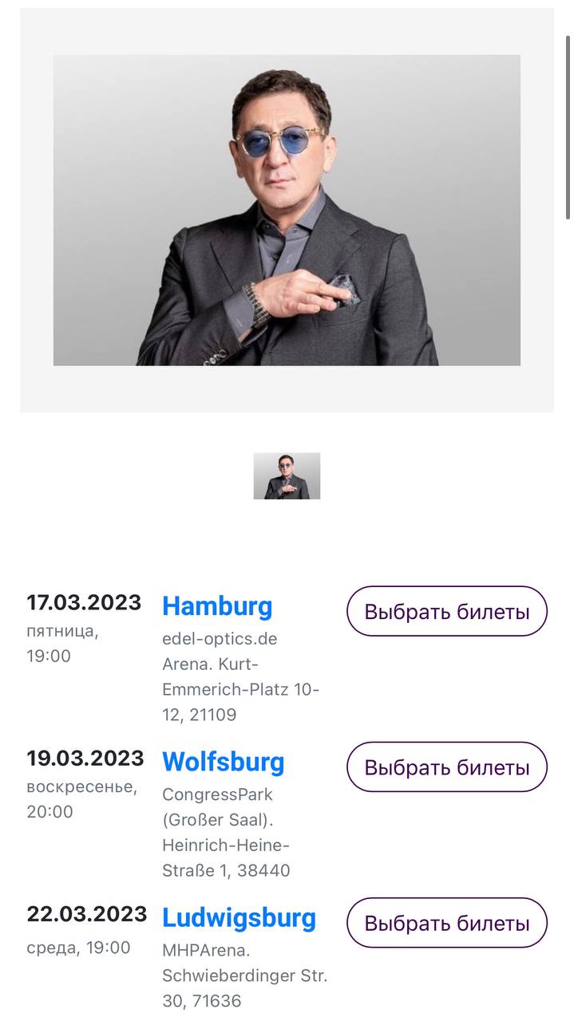This screenshot has height=1021, width=574.
Task: Click the MHPArena venue address text
Action: pos(244,976)
